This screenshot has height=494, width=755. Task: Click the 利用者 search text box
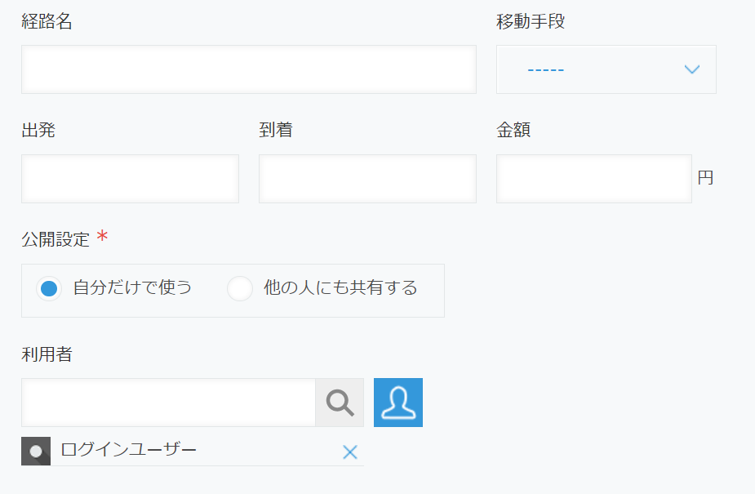(168, 403)
